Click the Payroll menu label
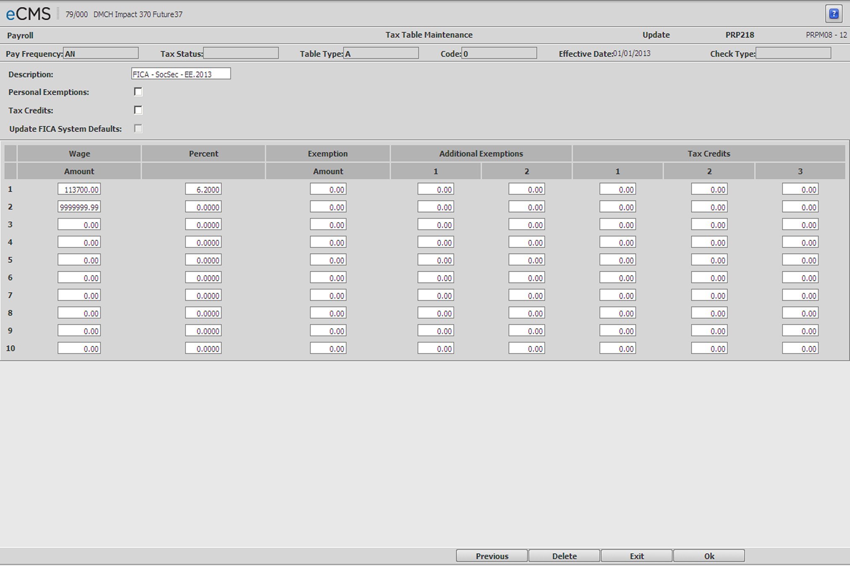The width and height of the screenshot is (850, 566). (20, 35)
